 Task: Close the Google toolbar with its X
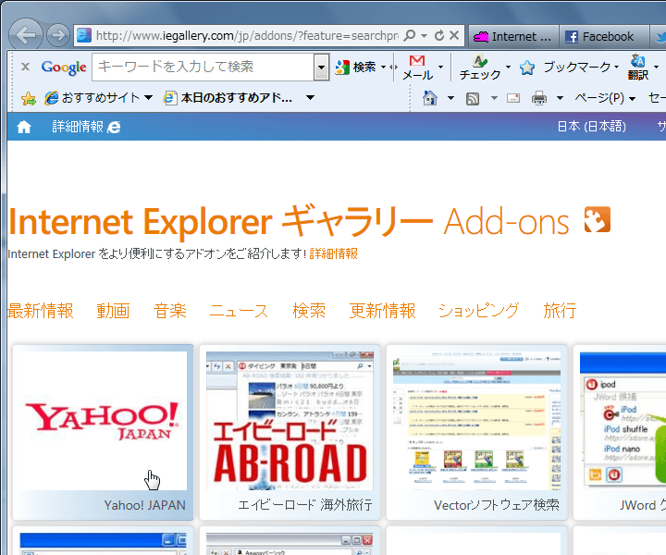pos(26,67)
